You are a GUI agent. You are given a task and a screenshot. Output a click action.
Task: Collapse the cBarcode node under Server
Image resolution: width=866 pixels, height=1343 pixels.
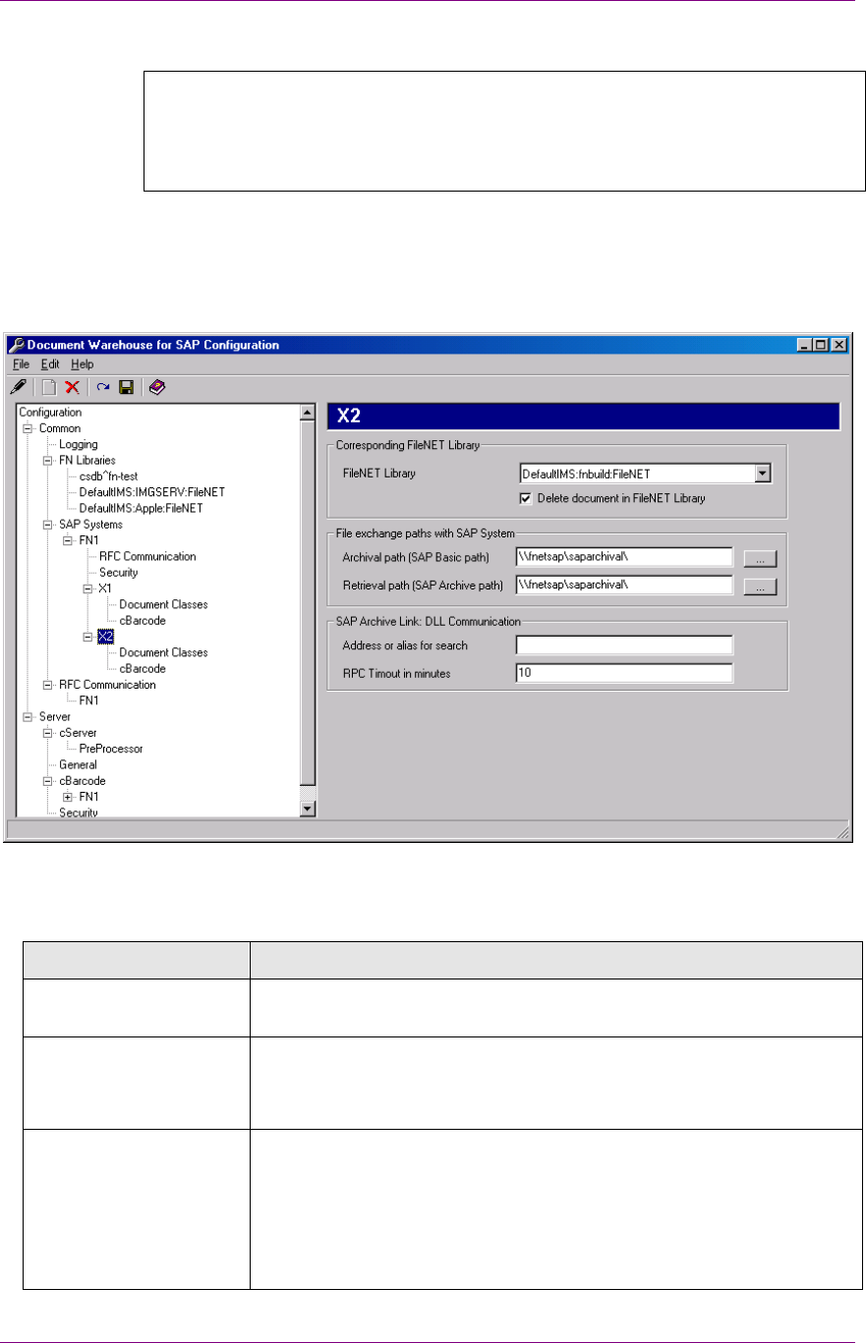pos(46,781)
